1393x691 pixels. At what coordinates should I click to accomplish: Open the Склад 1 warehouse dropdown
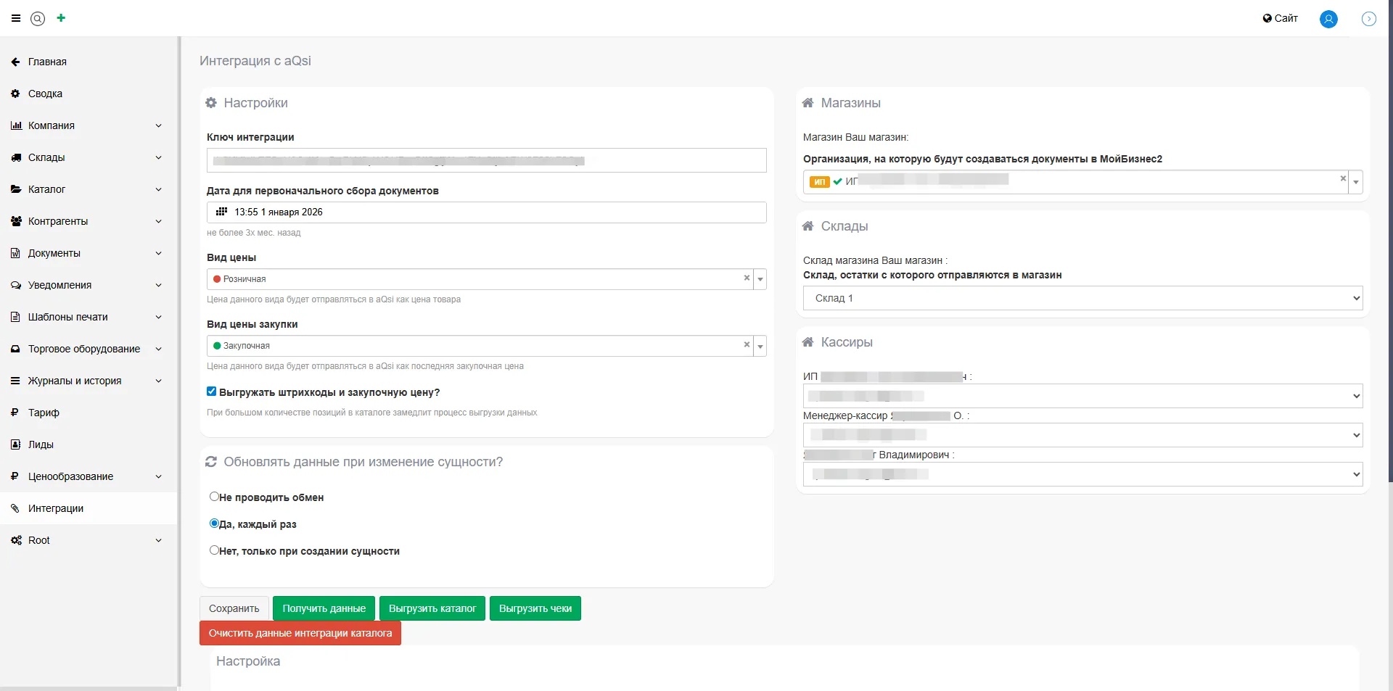click(x=1082, y=298)
